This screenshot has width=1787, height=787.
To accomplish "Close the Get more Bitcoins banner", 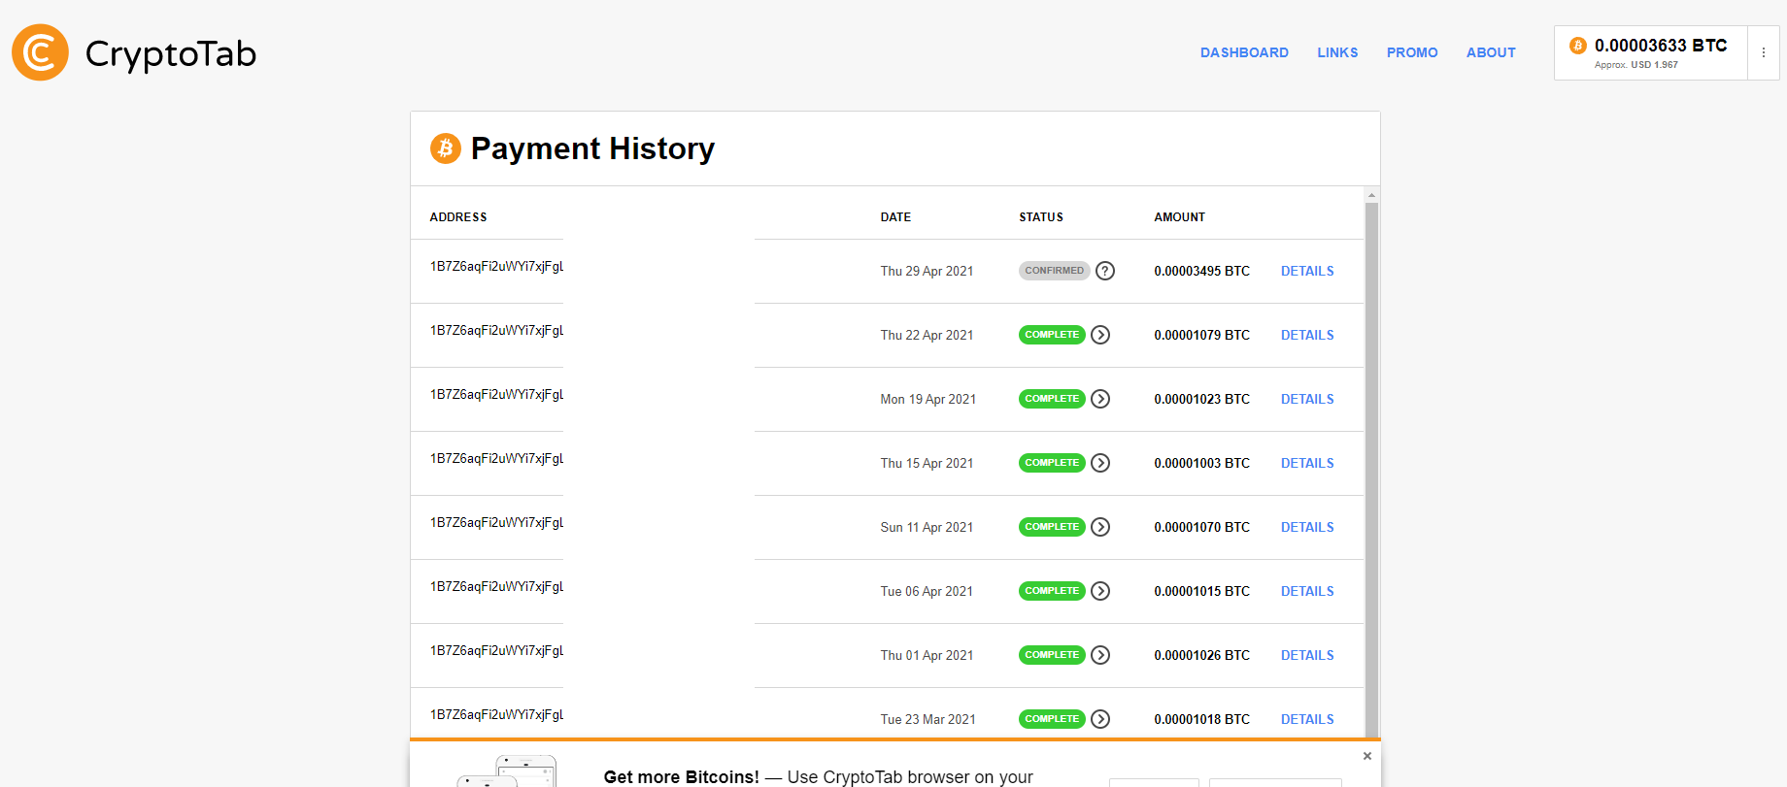I will click(1367, 756).
